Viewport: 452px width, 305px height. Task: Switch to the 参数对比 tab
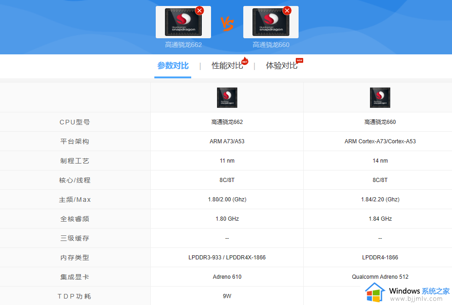[x=173, y=66]
